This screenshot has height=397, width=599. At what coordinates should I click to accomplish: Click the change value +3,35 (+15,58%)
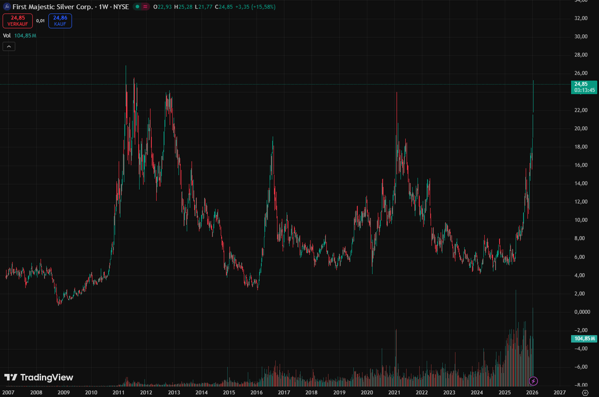(x=256, y=7)
